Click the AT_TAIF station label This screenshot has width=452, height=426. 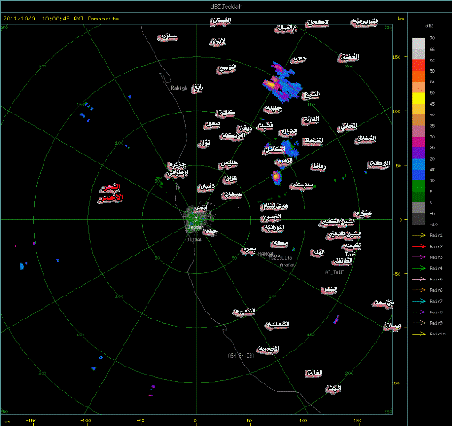click(334, 272)
